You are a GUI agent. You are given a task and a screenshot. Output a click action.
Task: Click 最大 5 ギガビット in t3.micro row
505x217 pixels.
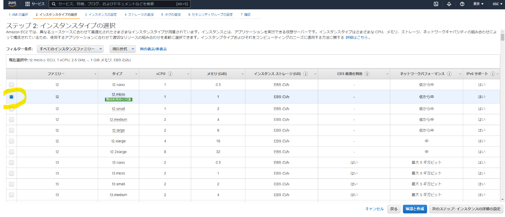(427, 173)
